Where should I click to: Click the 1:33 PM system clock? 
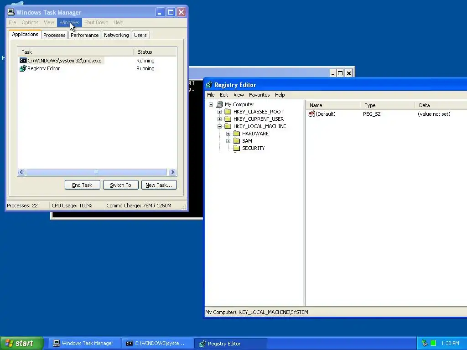pos(450,343)
